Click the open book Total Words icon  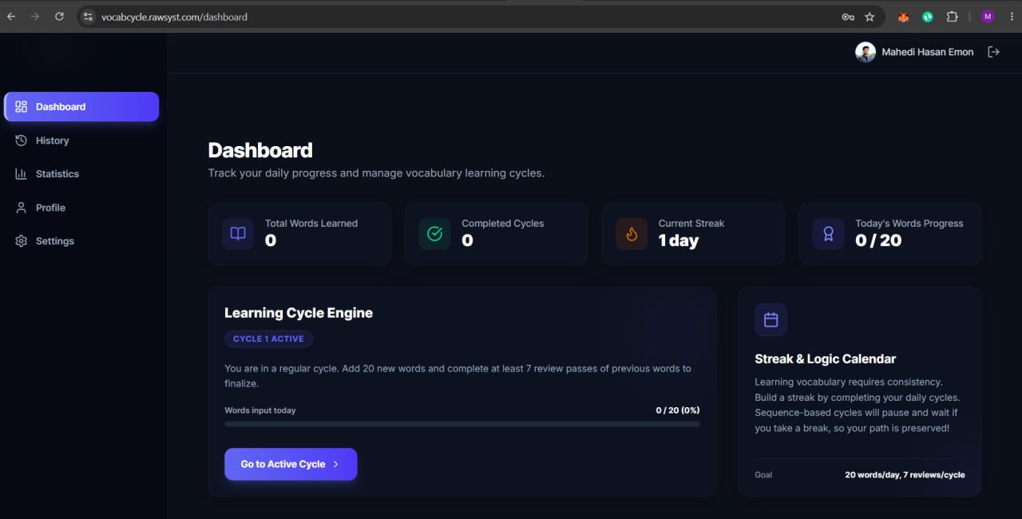pyautogui.click(x=238, y=234)
